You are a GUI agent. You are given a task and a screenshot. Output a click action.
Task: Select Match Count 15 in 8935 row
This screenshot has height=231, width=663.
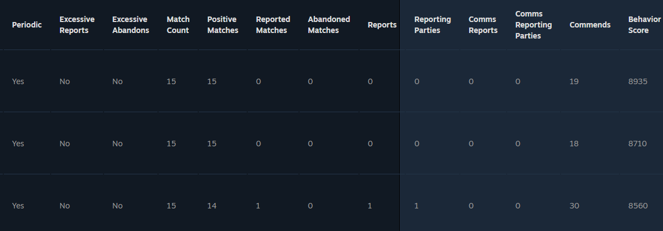171,81
